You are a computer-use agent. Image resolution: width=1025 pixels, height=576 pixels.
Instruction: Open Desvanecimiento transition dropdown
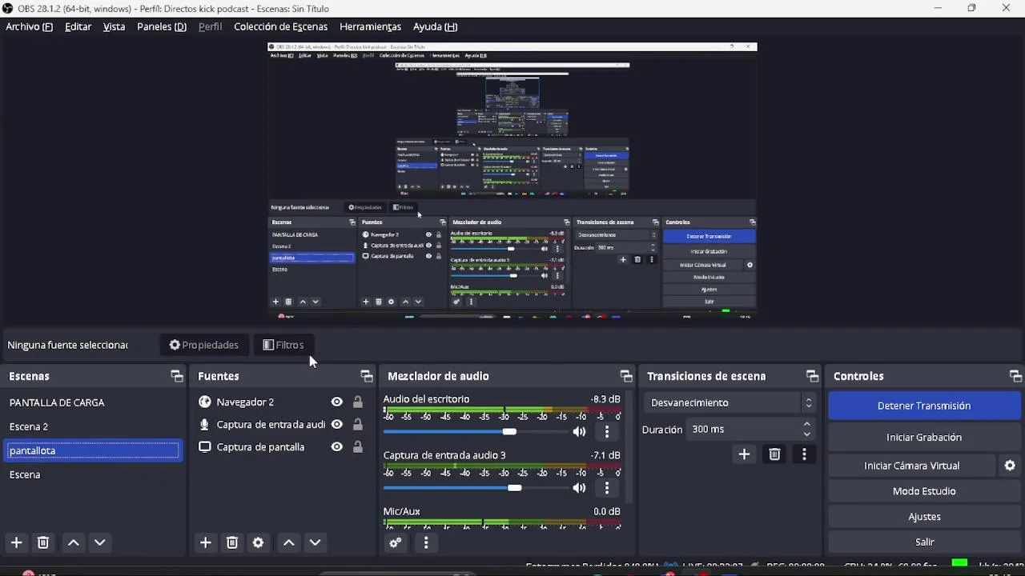(x=729, y=402)
